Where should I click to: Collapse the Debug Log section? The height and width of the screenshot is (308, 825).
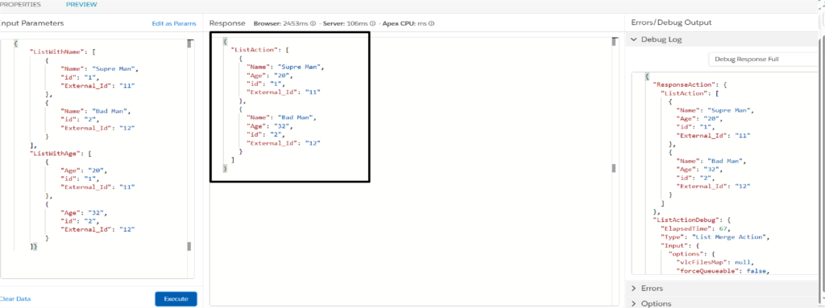pyautogui.click(x=633, y=39)
